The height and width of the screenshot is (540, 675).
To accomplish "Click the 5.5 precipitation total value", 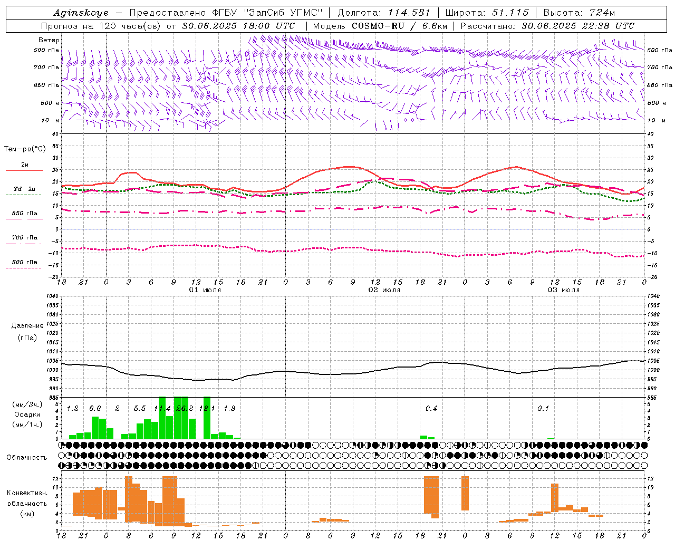I will pyautogui.click(x=140, y=408).
